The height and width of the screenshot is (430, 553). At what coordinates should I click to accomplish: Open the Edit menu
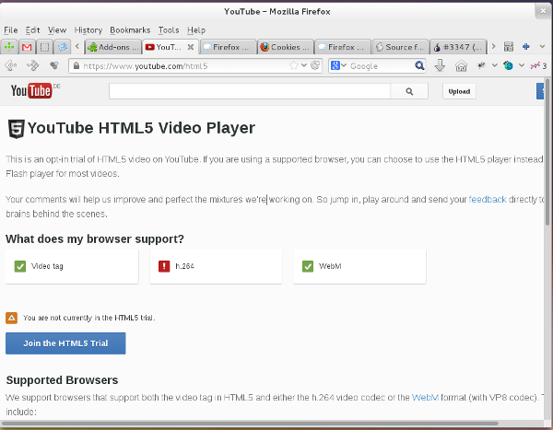[x=33, y=30]
